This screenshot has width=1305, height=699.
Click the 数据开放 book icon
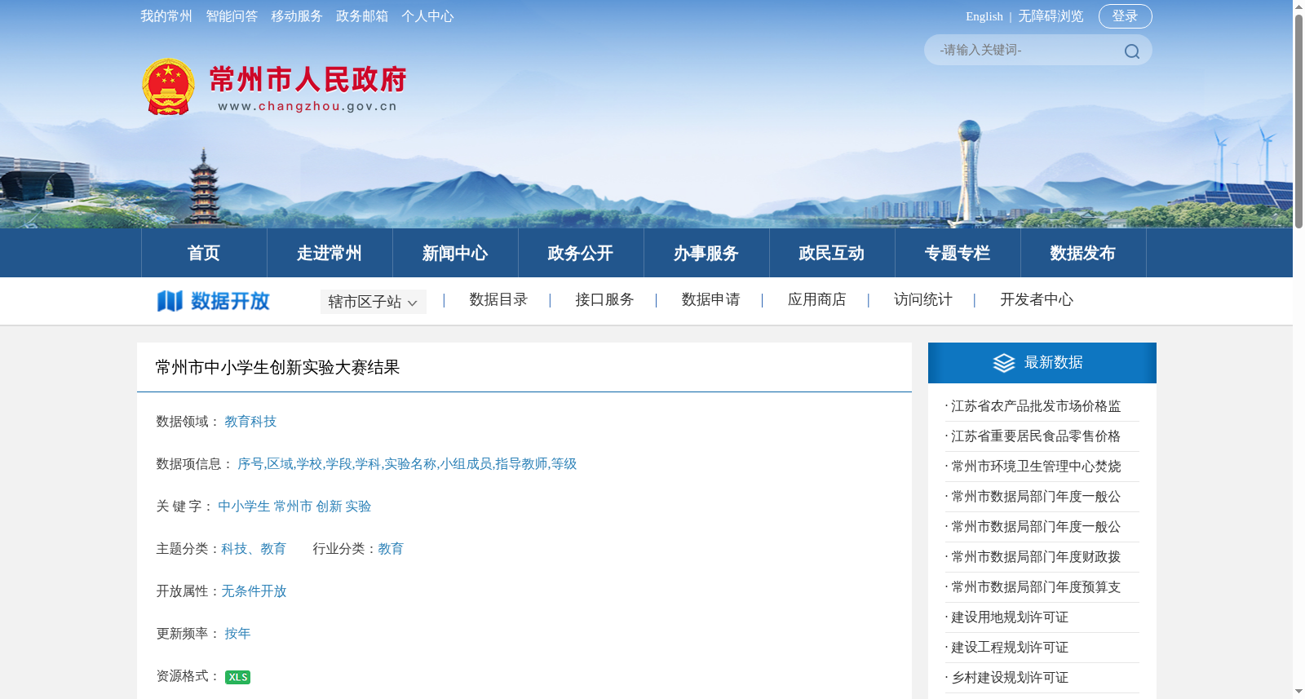[x=170, y=301]
